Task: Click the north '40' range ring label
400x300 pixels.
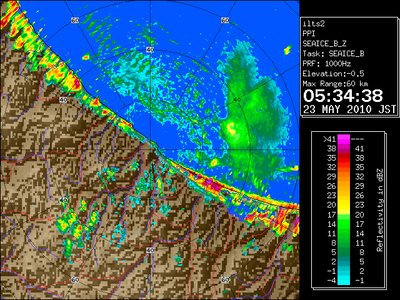Action: tap(150, 50)
